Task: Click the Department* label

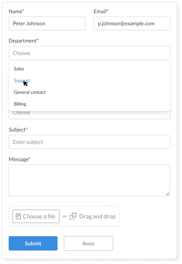Action: pyautogui.click(x=24, y=41)
